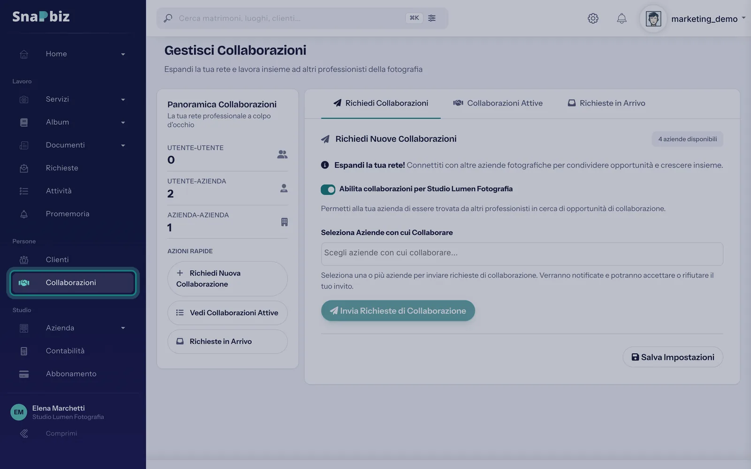Viewport: 751px width, 469px height.
Task: Open Collaborazioni in the sidebar
Action: click(x=73, y=283)
